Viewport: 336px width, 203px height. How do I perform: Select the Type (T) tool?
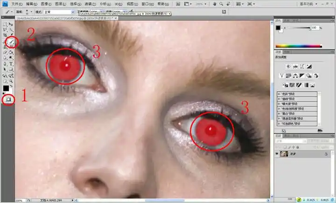click(x=11, y=64)
